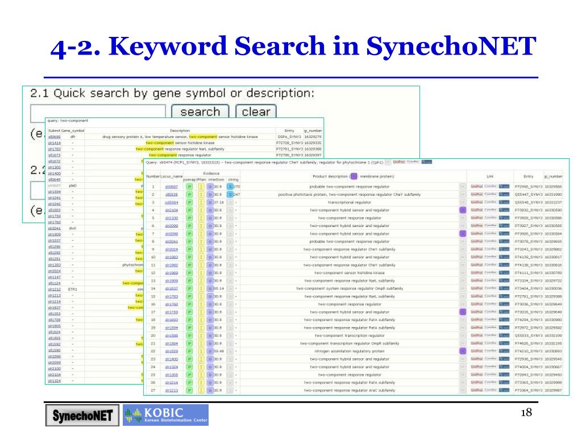Click the search button in Quick search
This screenshot has height=436, width=582.
tap(200, 112)
